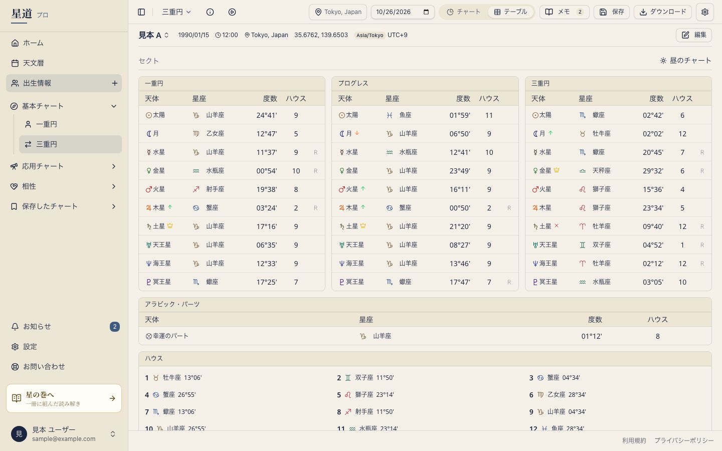The height and width of the screenshot is (451, 722).
Task: Open the メモ notes button
Action: (x=564, y=12)
